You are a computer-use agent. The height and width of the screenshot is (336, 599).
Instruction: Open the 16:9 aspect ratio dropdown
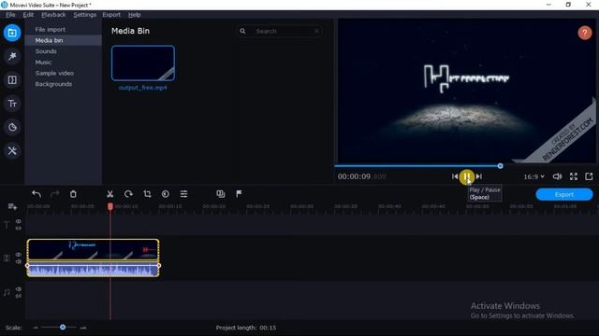[x=533, y=176]
